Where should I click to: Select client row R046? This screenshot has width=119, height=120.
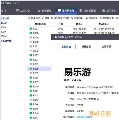(x=39, y=113)
